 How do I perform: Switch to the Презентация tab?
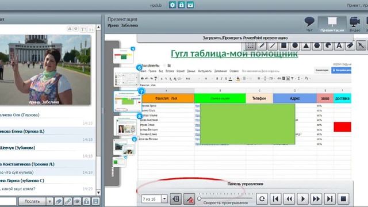(332, 24)
